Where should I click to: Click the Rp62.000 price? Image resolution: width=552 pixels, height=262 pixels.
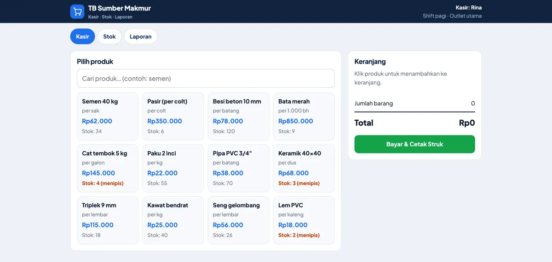97,121
